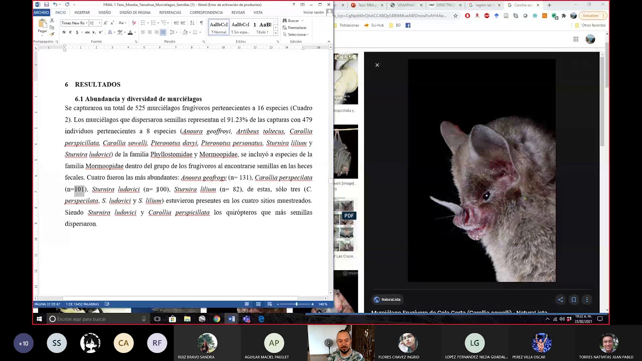Viewport: 642px width, 361px height.
Task: Toggle show paragraph marks (pilcrow) icon
Action: [x=201, y=23]
